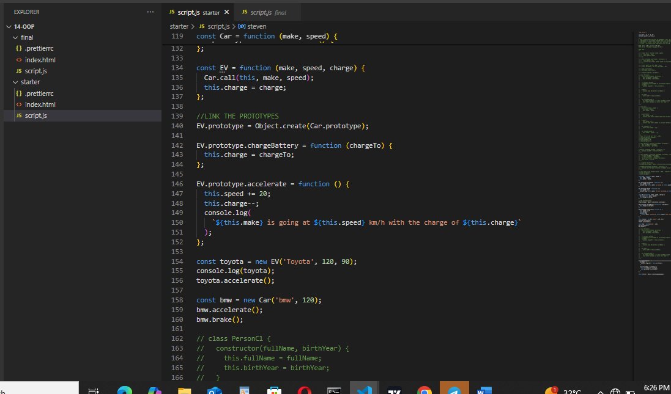
Task: Click 'Object.create(Car.prototype)' on line 140
Action: click(310, 126)
